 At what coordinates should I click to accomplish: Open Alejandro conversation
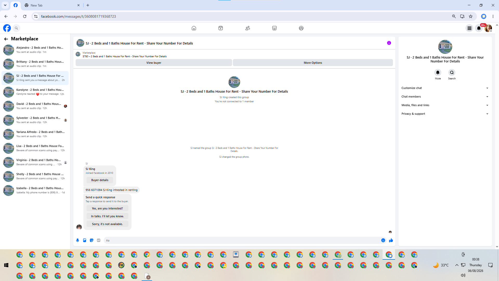[35, 50]
